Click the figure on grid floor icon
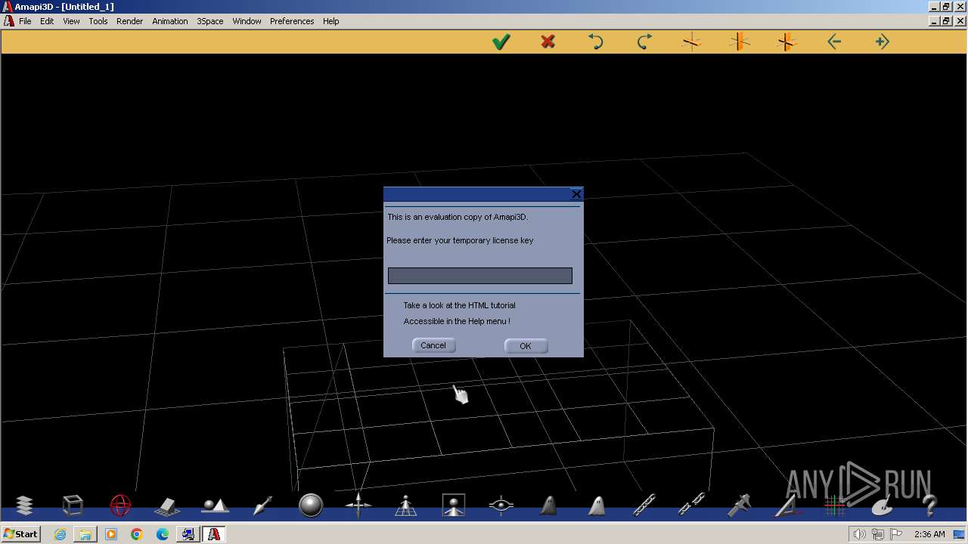Viewport: 968px width, 544px height. [406, 505]
